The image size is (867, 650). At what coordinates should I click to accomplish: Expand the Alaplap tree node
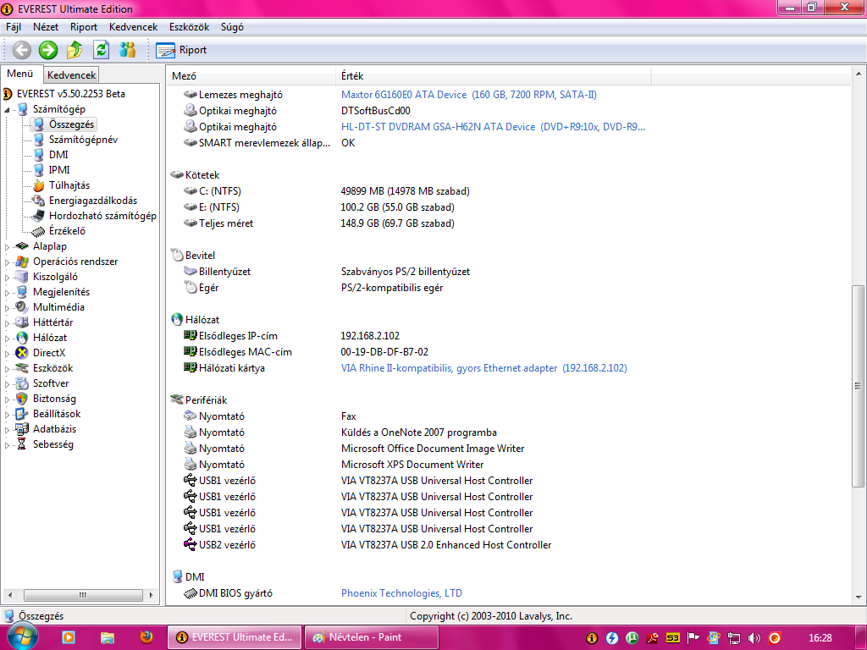7,246
